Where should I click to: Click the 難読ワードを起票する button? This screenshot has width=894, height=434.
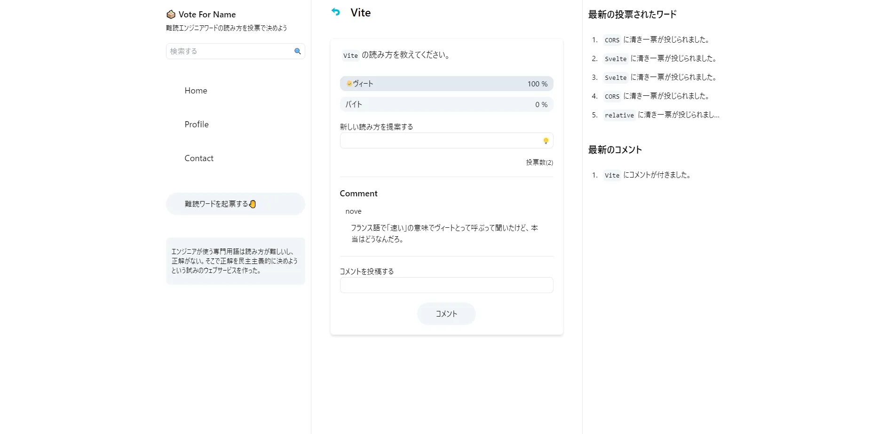coord(235,204)
